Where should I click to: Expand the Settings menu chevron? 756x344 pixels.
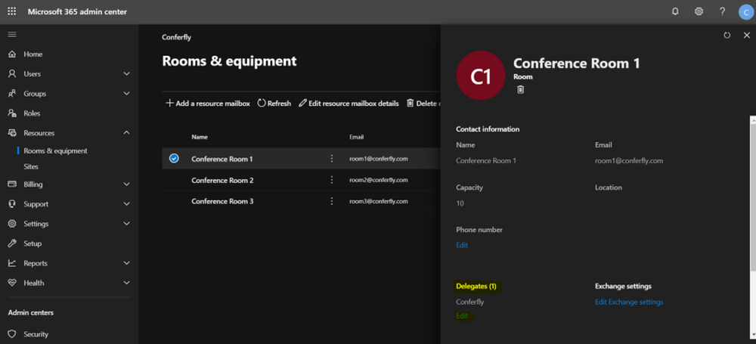pos(126,224)
